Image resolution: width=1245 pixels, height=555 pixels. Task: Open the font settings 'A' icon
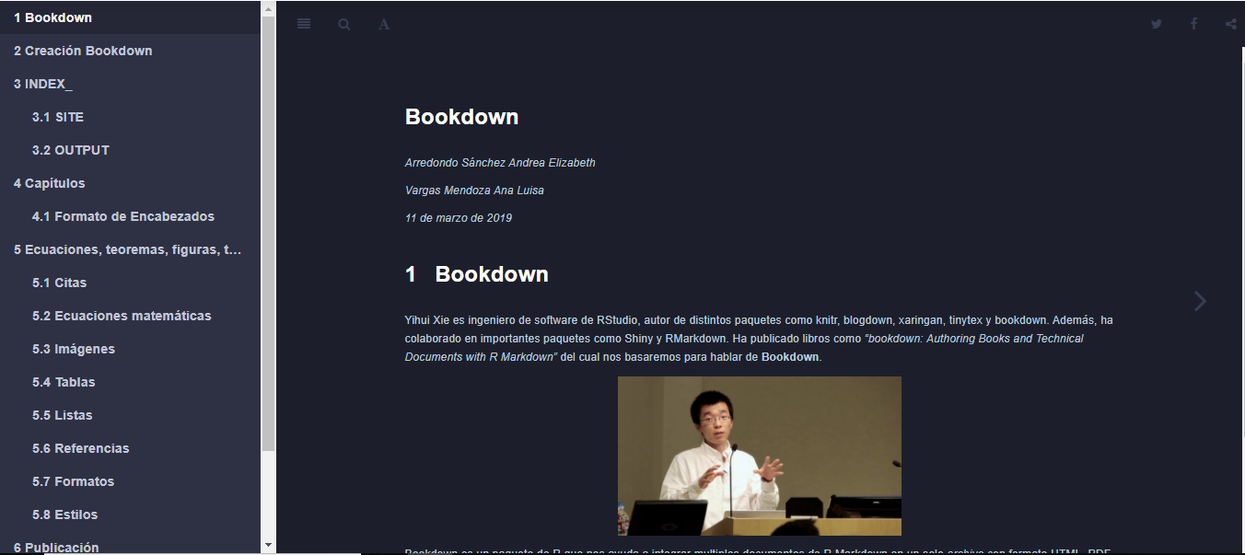click(x=384, y=25)
